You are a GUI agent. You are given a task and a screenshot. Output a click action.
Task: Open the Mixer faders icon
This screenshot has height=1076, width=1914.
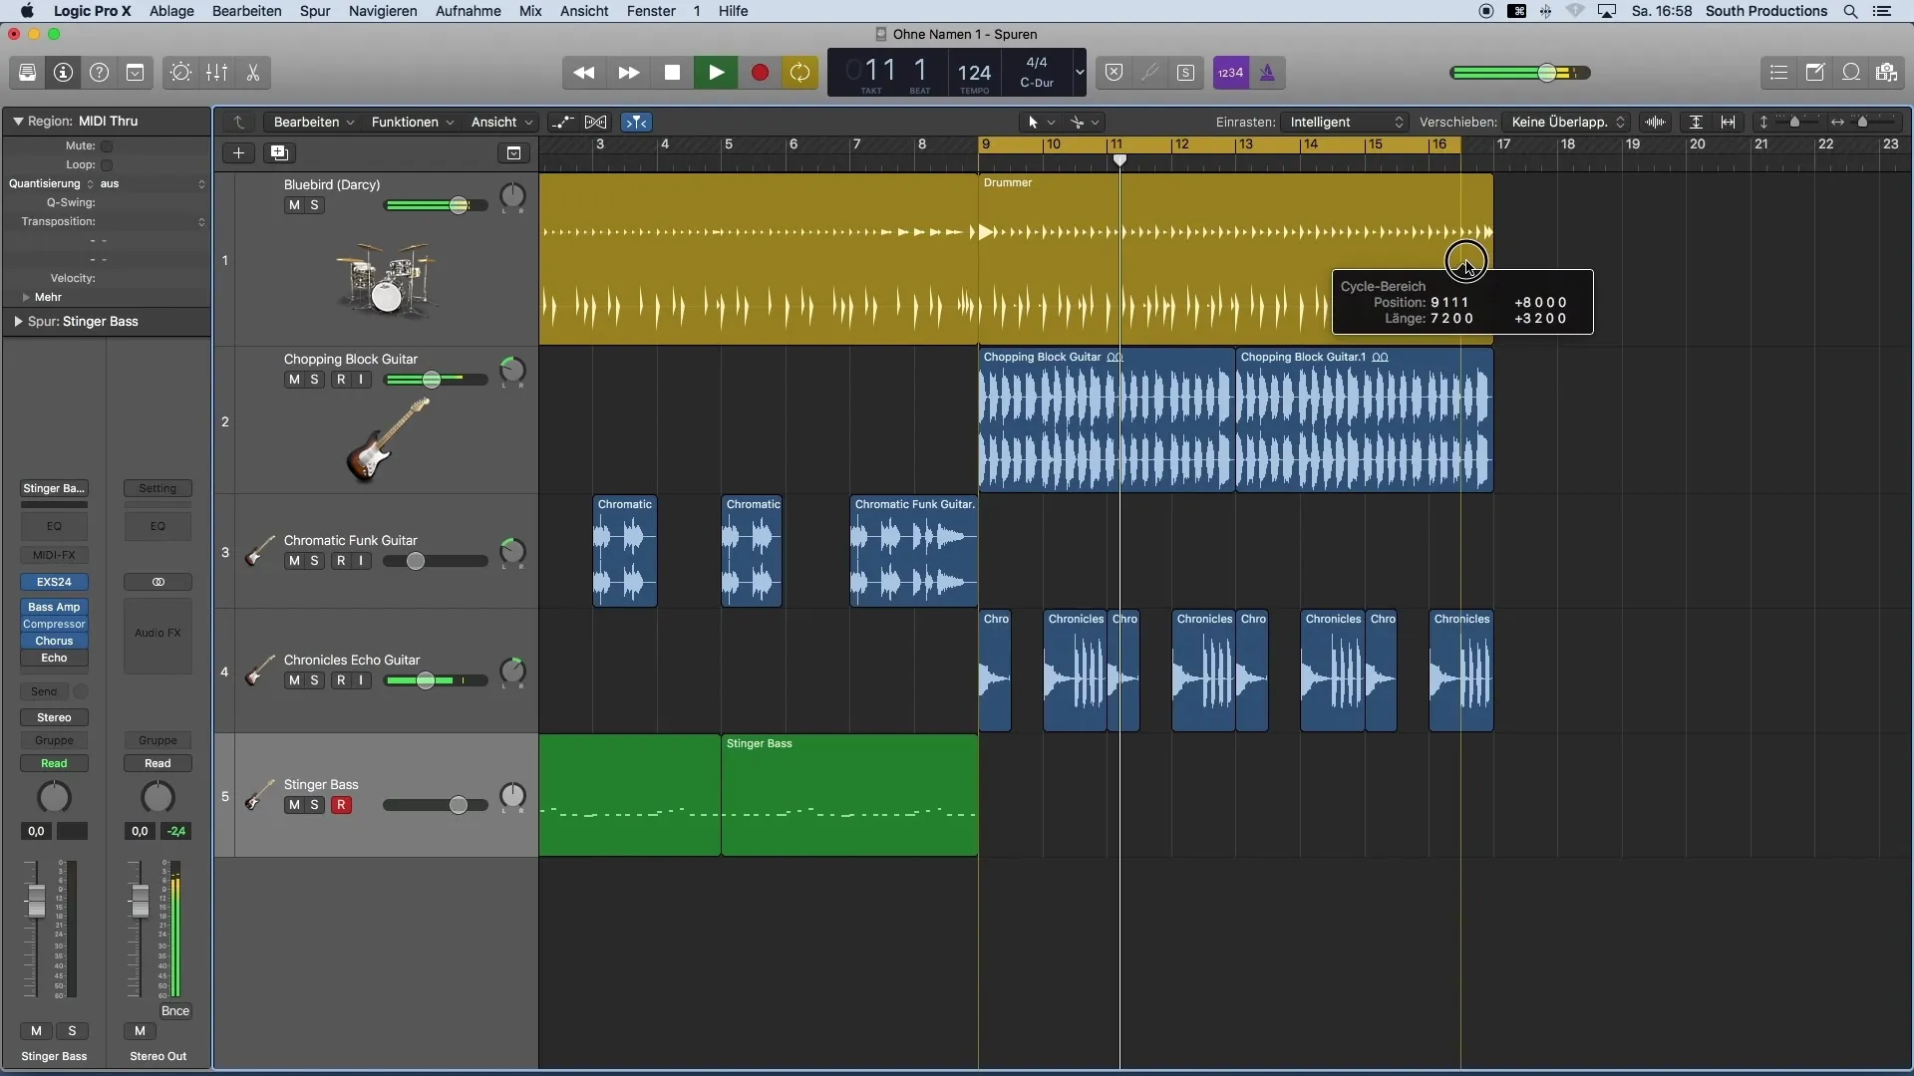click(216, 73)
